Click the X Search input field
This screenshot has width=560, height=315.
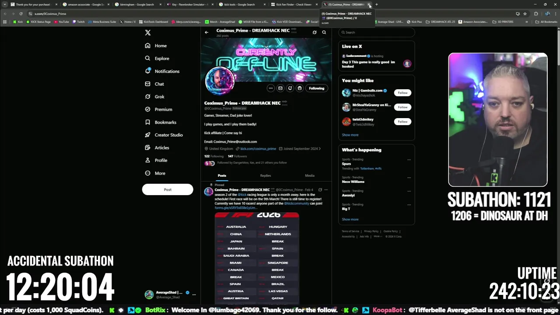377,32
